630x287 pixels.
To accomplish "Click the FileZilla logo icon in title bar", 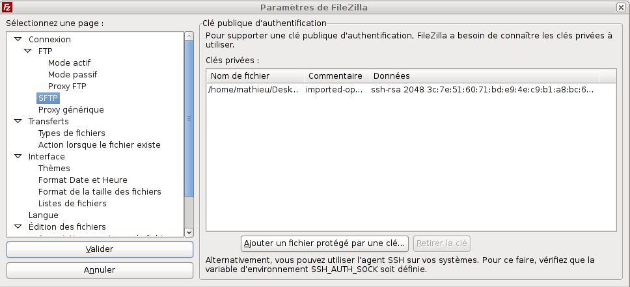I will 7,7.
